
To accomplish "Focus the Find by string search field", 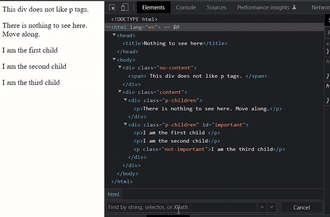I will (x=182, y=207).
